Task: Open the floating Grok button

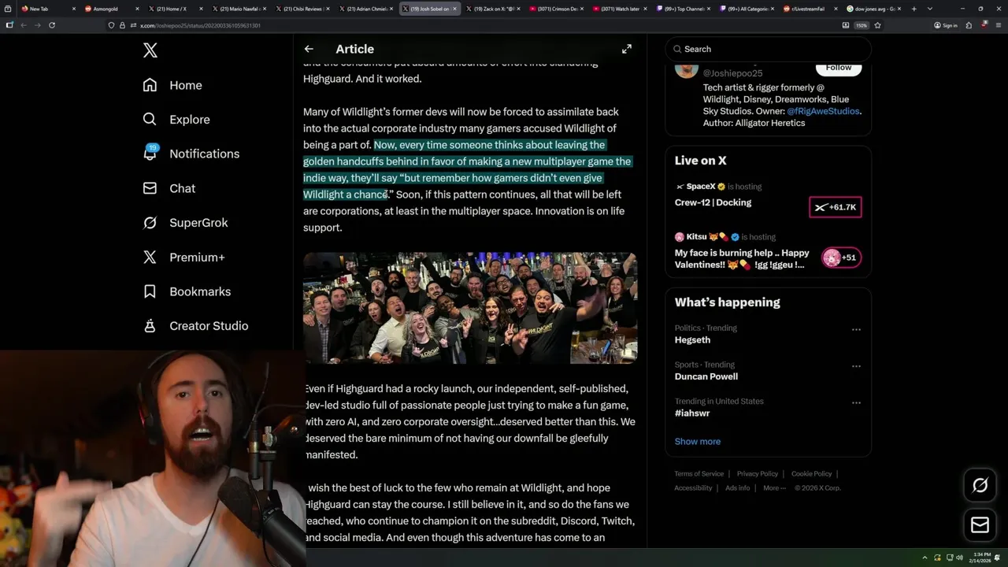Action: [980, 485]
